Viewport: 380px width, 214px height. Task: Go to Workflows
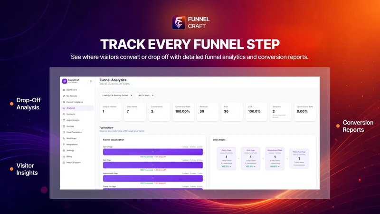point(77,138)
